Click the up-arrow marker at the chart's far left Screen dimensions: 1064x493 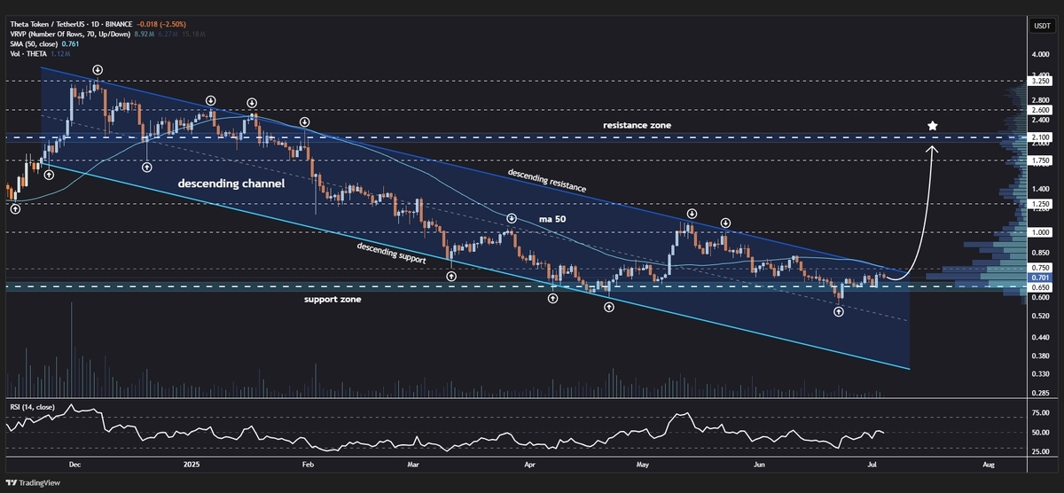click(15, 208)
